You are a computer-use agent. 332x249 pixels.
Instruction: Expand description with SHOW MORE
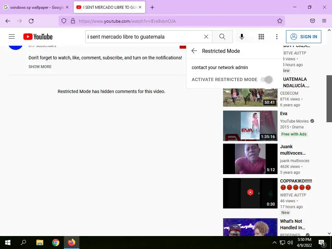tap(40, 67)
